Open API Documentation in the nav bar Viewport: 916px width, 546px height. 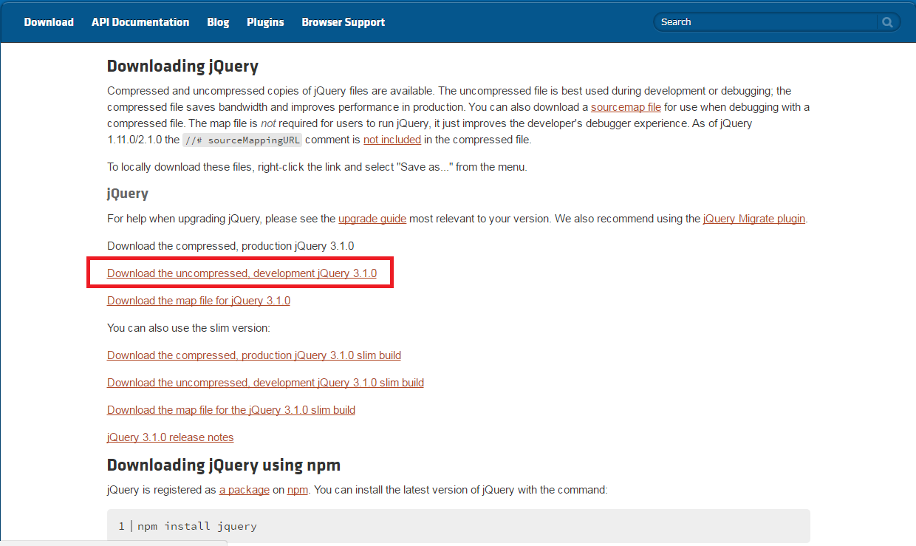click(140, 22)
